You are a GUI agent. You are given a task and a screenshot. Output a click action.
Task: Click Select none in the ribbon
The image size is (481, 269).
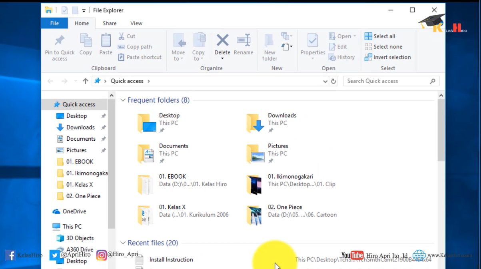pos(383,47)
